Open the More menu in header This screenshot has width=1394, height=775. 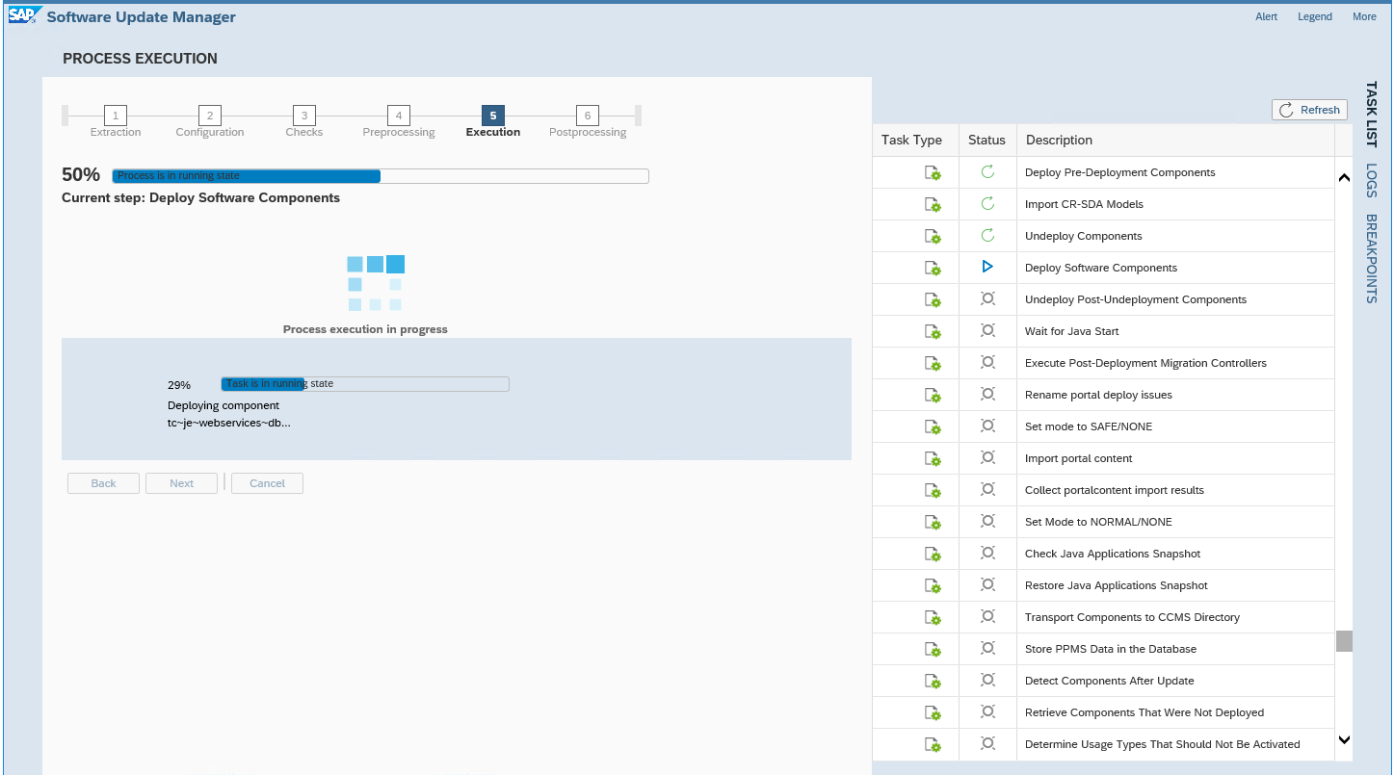pyautogui.click(x=1364, y=16)
